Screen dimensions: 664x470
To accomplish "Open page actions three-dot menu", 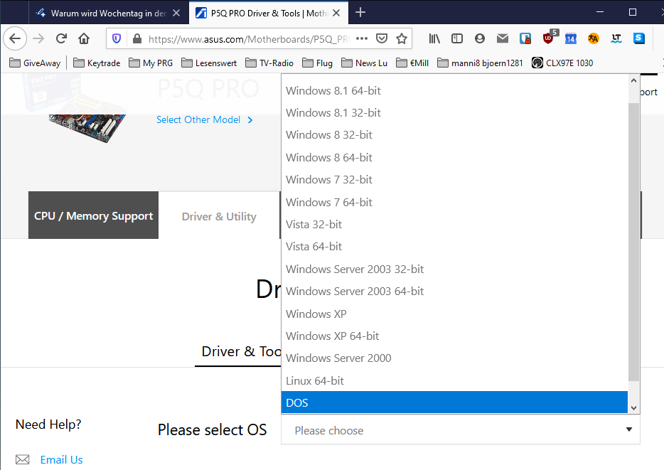I will pos(362,38).
